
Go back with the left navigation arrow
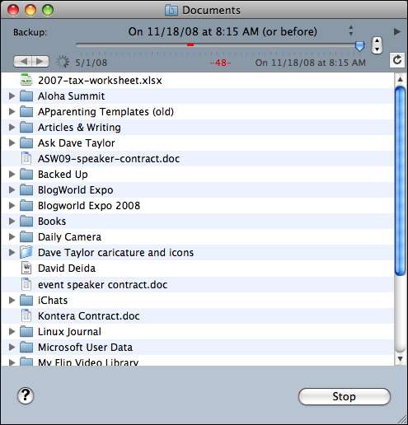(23, 62)
